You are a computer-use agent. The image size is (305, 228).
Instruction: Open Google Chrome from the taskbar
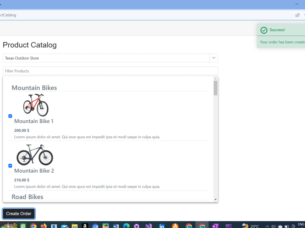click(x=33, y=226)
